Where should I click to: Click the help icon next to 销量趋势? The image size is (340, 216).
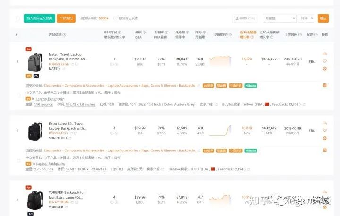[230, 35]
